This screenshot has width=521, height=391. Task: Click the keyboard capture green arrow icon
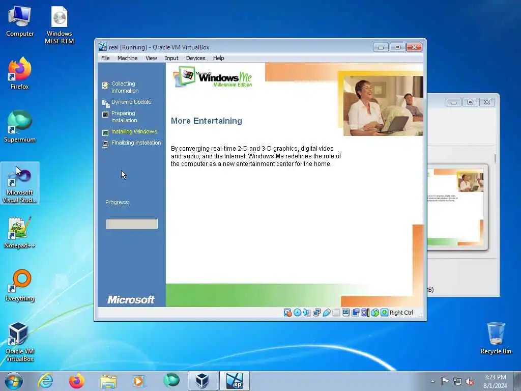click(x=385, y=313)
